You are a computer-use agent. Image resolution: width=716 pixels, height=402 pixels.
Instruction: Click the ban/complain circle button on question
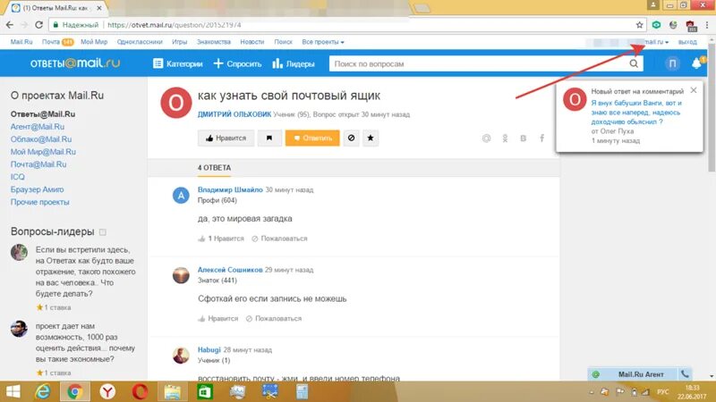pos(351,138)
